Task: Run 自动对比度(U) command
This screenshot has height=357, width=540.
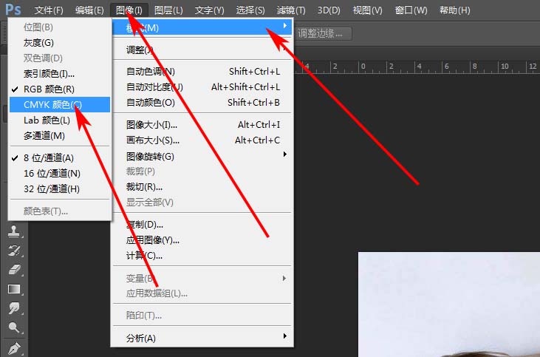Action: point(202,86)
